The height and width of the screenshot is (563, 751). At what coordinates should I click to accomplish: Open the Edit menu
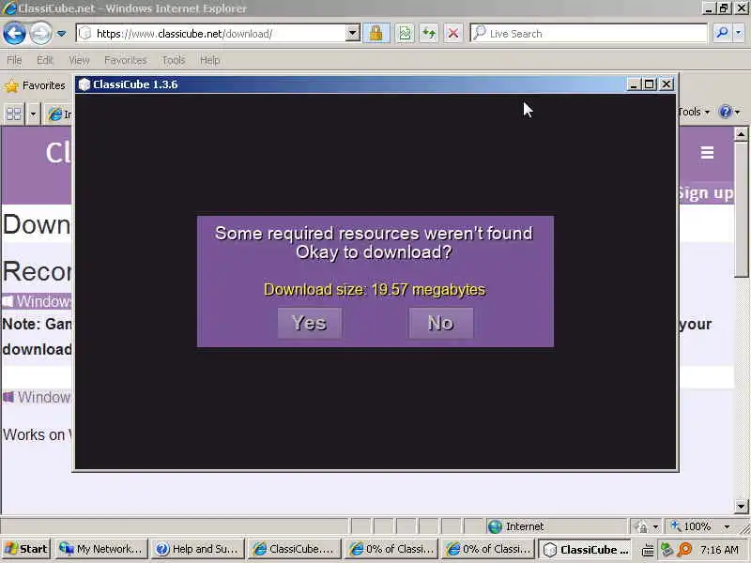coord(45,60)
